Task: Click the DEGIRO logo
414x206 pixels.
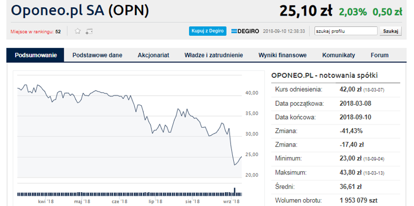Action: (245, 31)
